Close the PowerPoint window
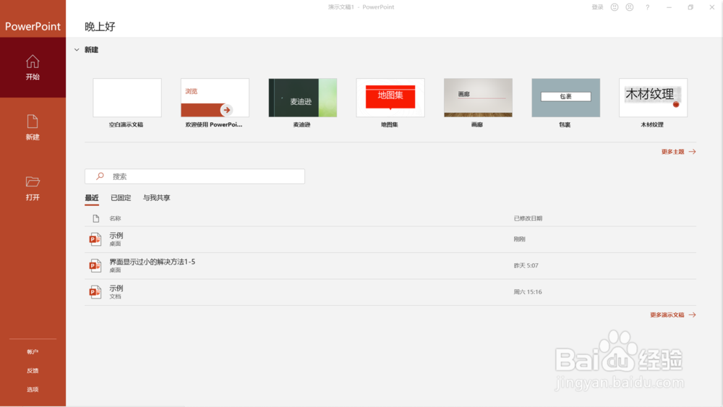 pyautogui.click(x=712, y=7)
